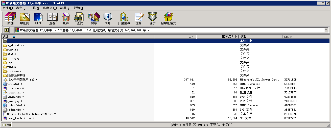Go up one folder level button

[x=7, y=30]
